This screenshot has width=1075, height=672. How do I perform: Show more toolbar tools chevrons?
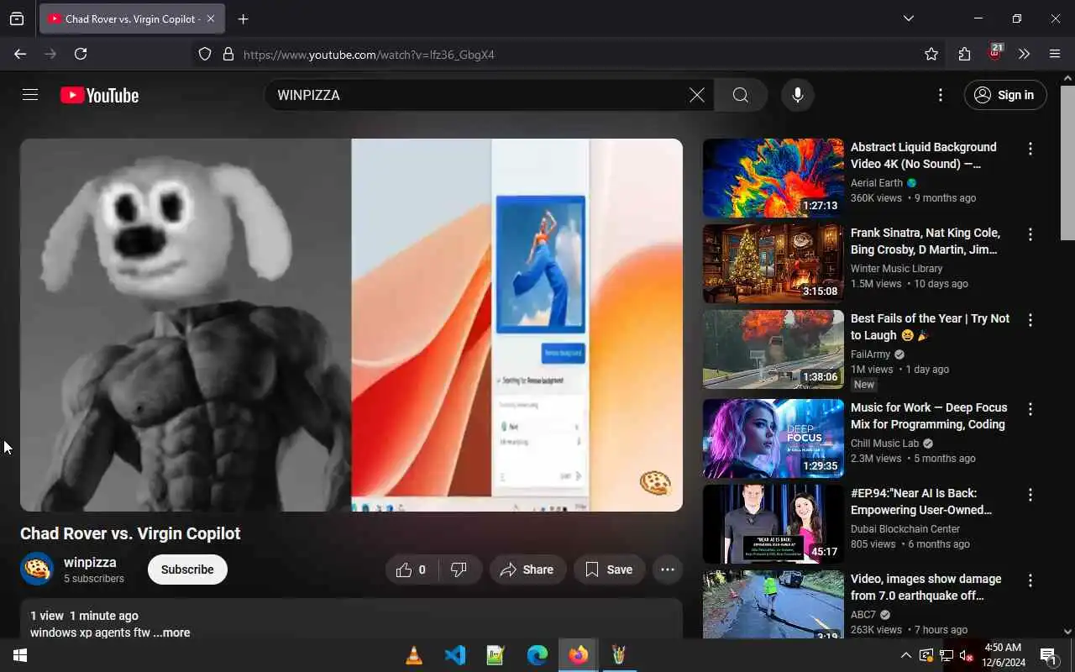(x=1024, y=54)
